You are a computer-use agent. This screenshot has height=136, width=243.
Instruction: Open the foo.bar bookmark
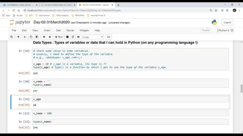[x=18, y=15]
